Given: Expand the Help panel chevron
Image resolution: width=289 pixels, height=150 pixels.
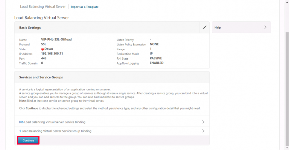Looking at the screenshot, I should click(x=265, y=27).
